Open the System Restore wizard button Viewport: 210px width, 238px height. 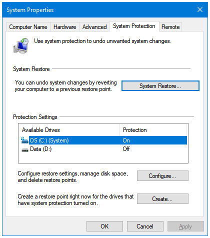tap(160, 86)
